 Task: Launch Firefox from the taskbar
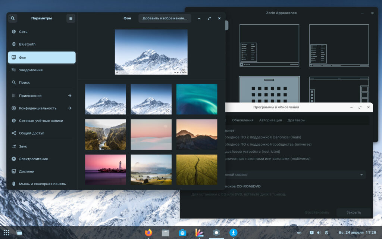point(148,233)
